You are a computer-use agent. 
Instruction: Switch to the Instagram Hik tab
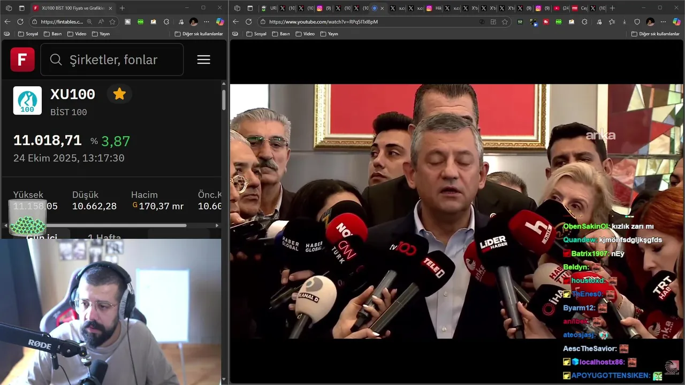(x=433, y=8)
